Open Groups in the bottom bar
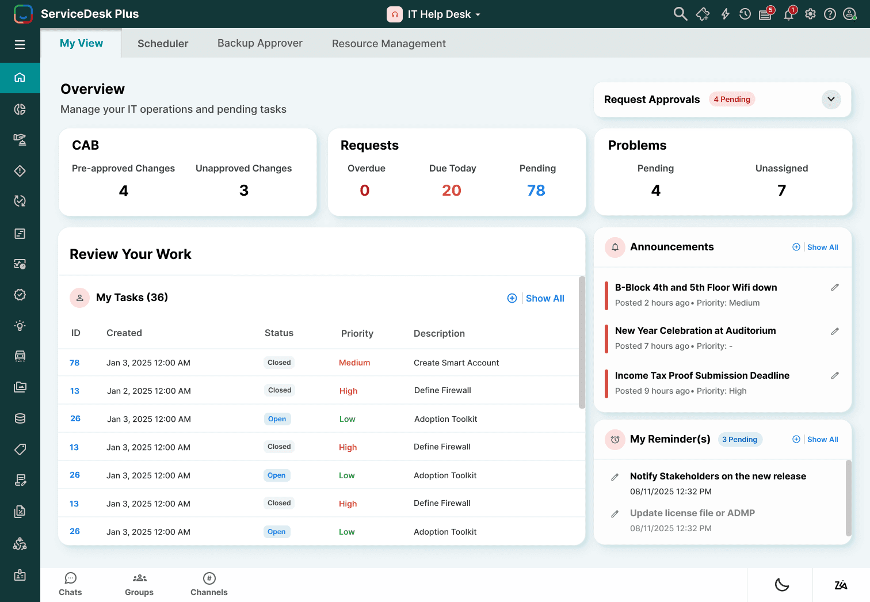The height and width of the screenshot is (602, 870). pyautogui.click(x=139, y=584)
